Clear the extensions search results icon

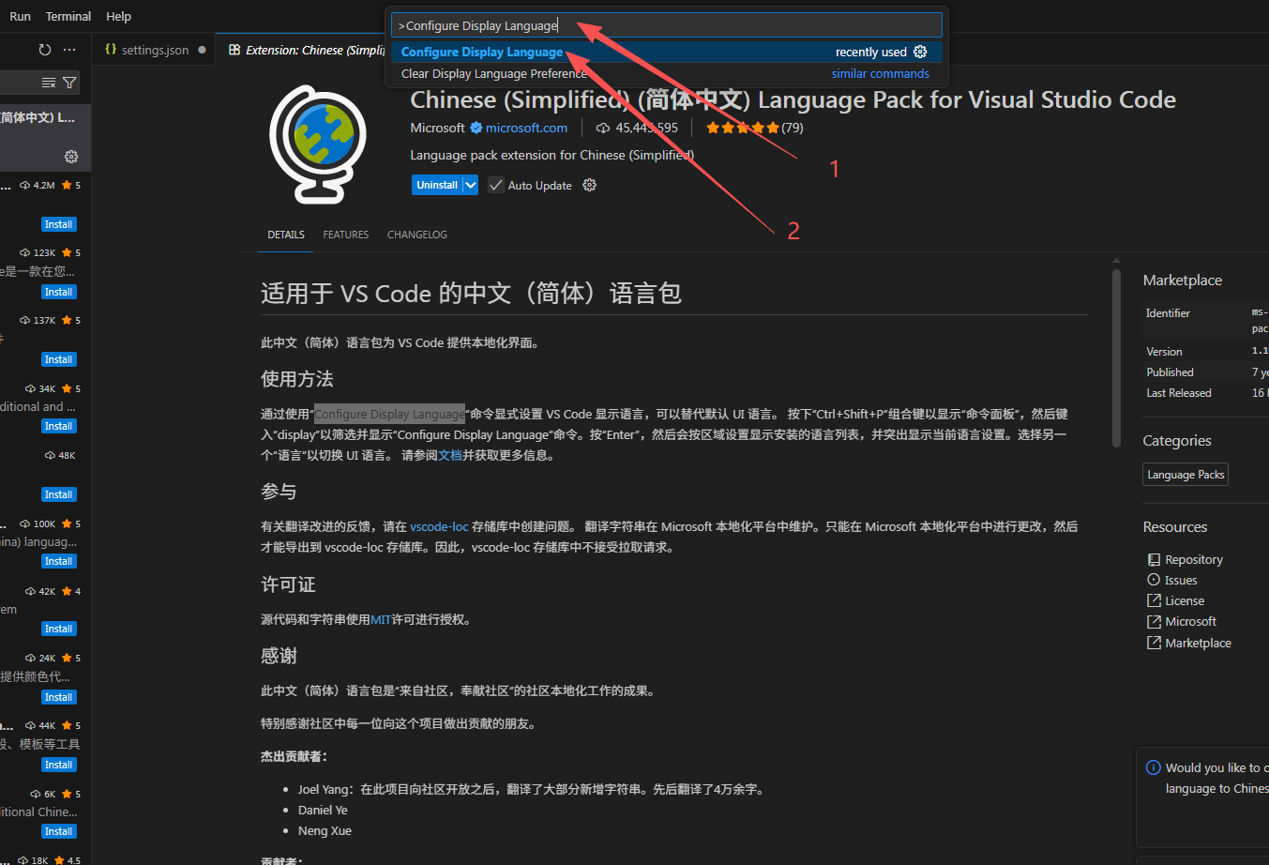pyautogui.click(x=49, y=83)
